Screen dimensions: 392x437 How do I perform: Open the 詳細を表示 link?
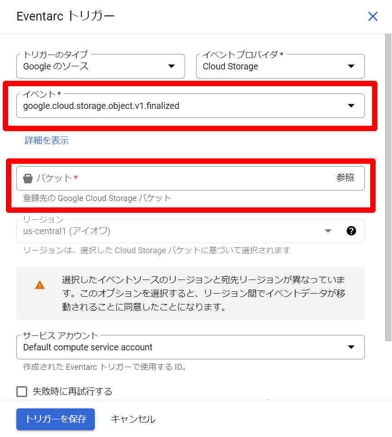[x=46, y=141]
